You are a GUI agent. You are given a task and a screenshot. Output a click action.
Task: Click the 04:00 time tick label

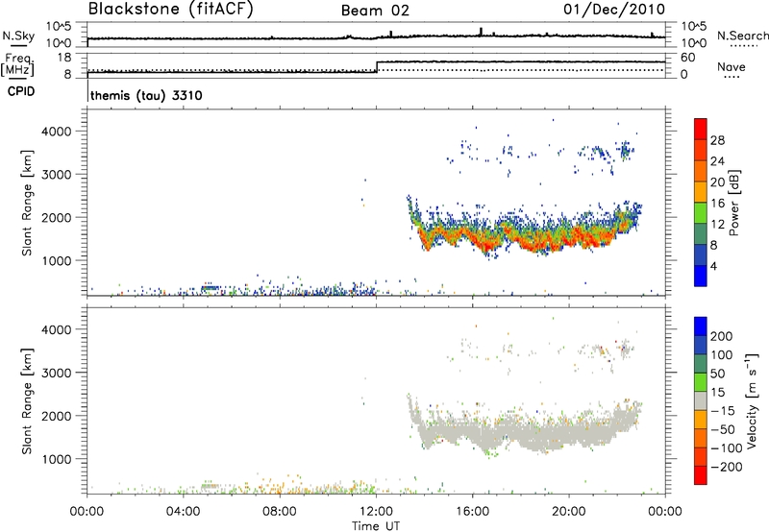(184, 512)
